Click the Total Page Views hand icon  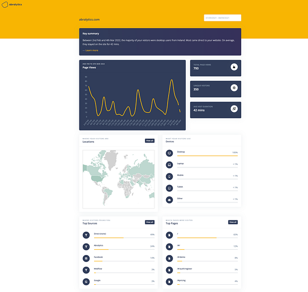(234, 67)
